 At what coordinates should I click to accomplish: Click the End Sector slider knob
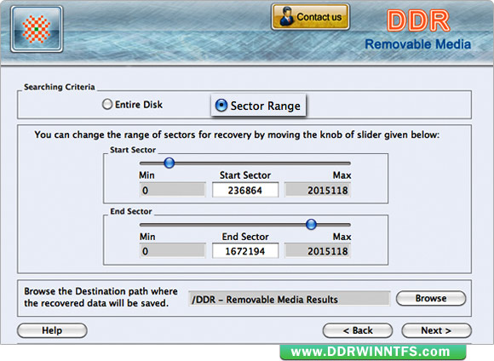pos(311,224)
